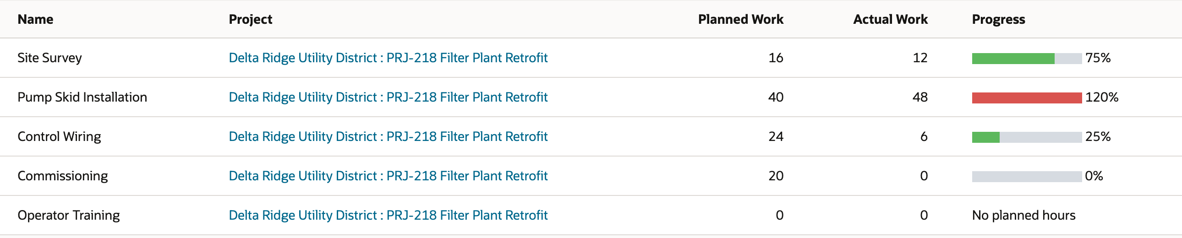The width and height of the screenshot is (1182, 238).
Task: Select the Commissioning task name
Action: (x=62, y=176)
